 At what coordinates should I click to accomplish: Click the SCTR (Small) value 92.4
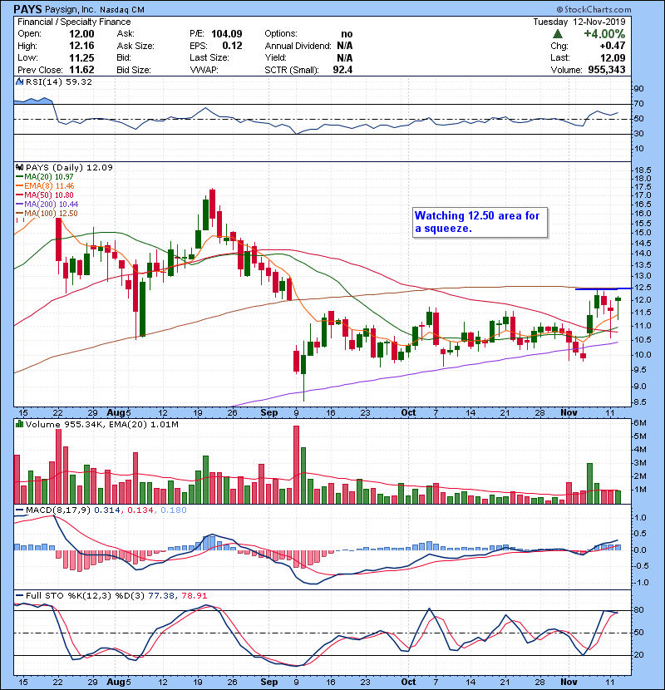click(342, 70)
